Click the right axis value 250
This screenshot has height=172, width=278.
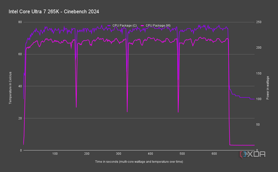click(x=259, y=22)
